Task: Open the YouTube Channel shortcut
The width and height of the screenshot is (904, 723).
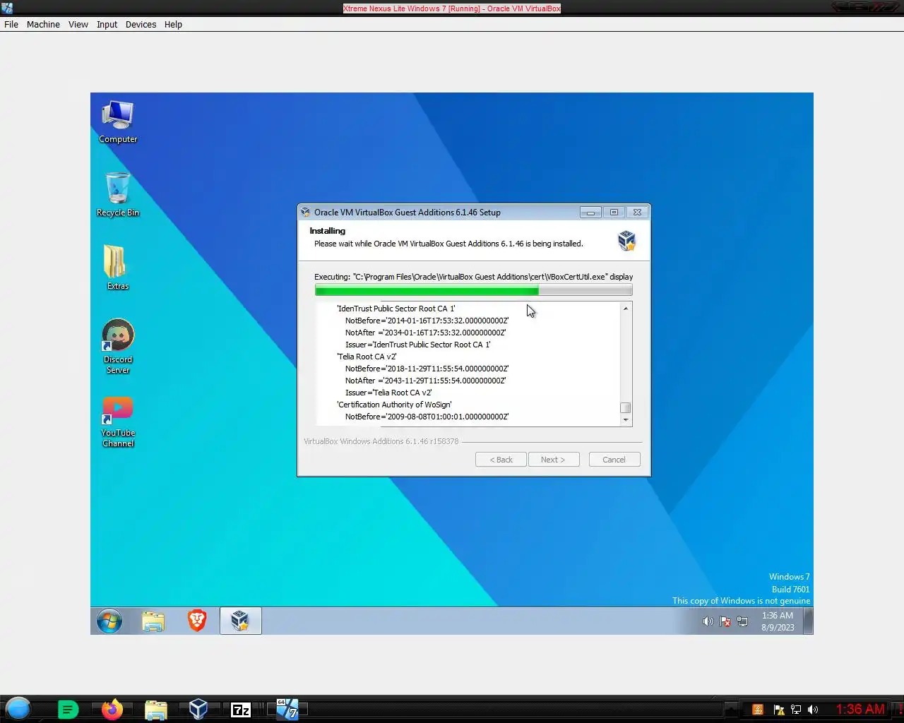Action: pos(118,422)
